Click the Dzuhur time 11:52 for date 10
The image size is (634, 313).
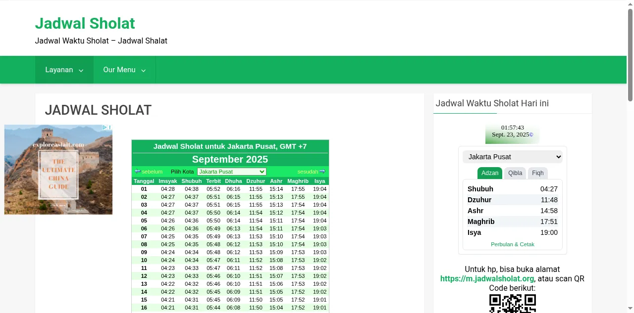point(256,260)
